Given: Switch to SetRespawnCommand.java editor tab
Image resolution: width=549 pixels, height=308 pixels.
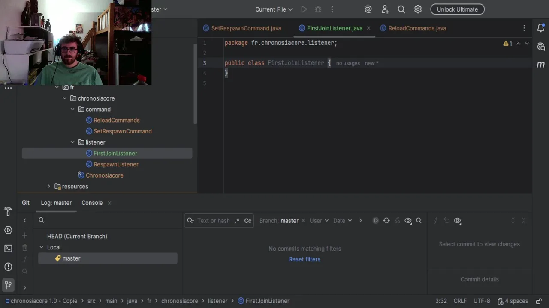Looking at the screenshot, I should (x=242, y=28).
